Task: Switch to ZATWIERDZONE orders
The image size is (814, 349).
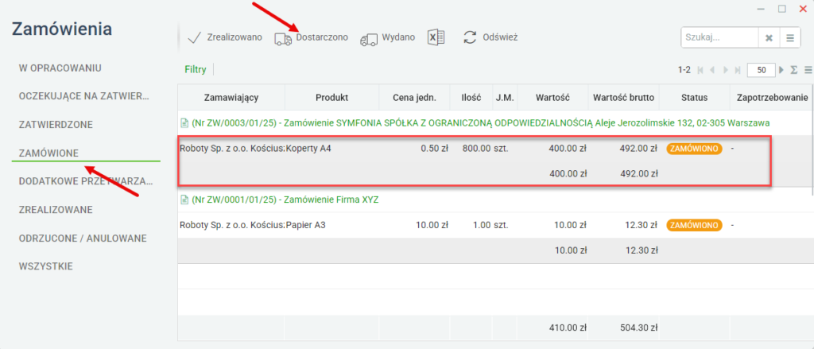Action: coord(56,125)
